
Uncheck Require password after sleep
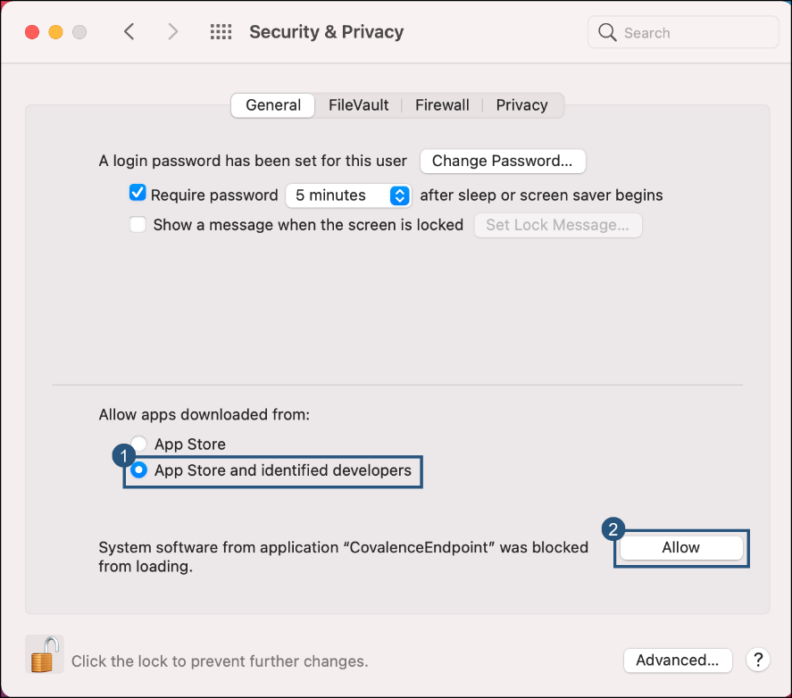click(138, 192)
